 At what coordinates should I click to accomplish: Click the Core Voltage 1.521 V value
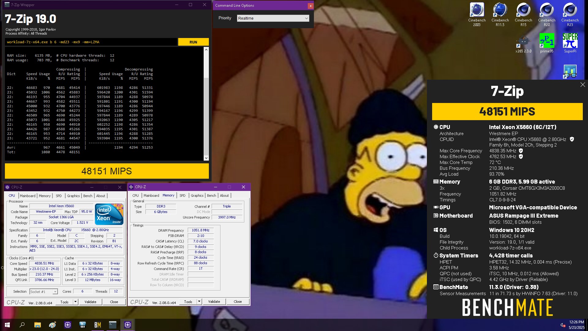[x=82, y=223]
